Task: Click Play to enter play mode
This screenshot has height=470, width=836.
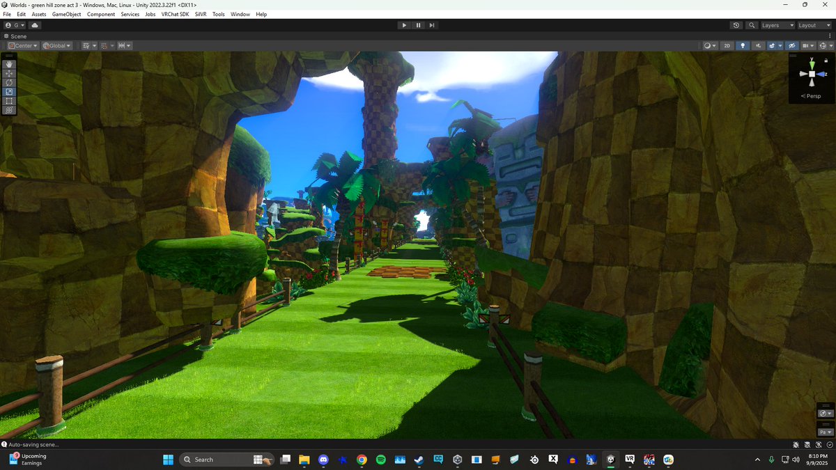Action: [404, 25]
